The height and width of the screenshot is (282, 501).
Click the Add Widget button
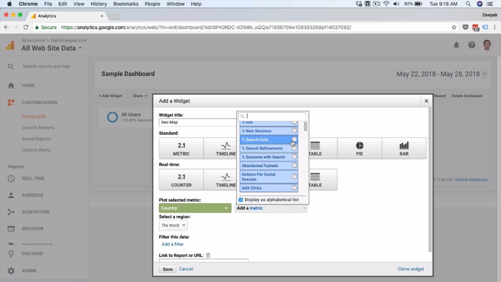point(111,96)
